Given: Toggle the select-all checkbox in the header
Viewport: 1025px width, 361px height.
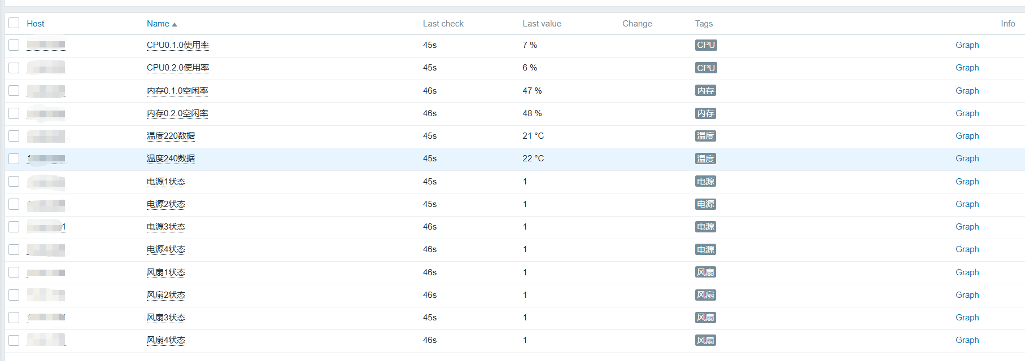Looking at the screenshot, I should coord(14,23).
